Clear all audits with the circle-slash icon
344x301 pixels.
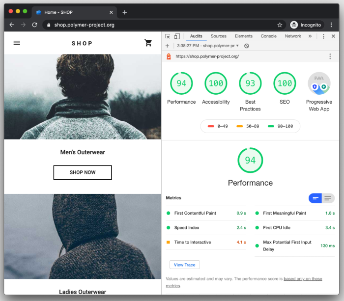click(x=247, y=46)
